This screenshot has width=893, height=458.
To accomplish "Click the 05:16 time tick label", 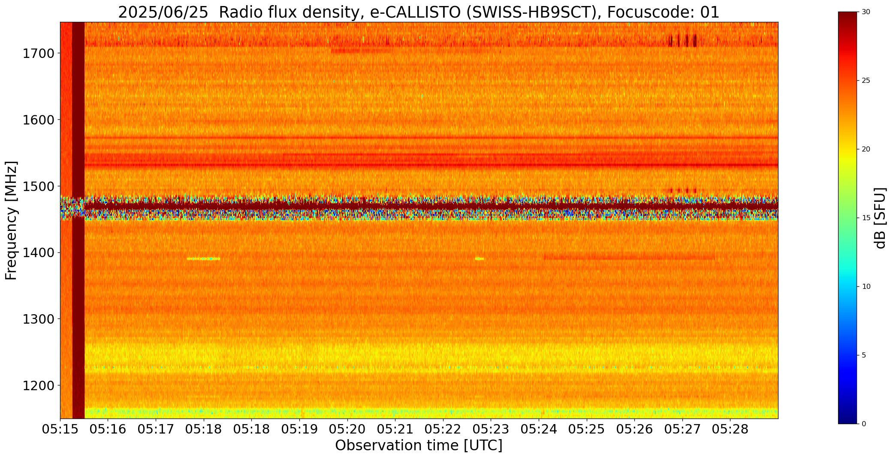I will (108, 429).
